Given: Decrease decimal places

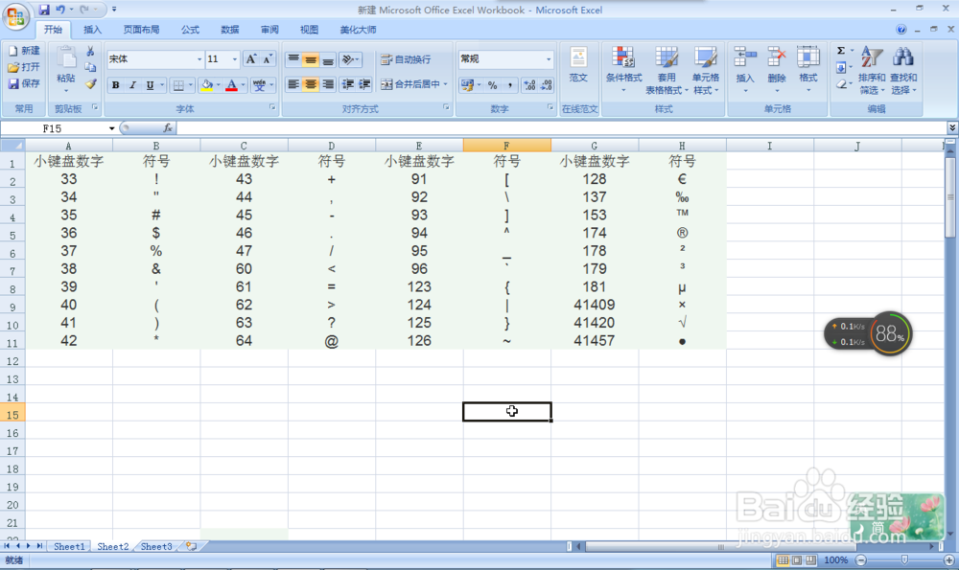Looking at the screenshot, I should tap(547, 85).
